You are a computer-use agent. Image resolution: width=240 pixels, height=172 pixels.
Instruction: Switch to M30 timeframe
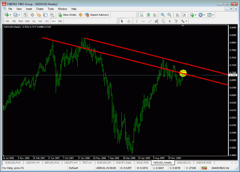pos(27,21)
